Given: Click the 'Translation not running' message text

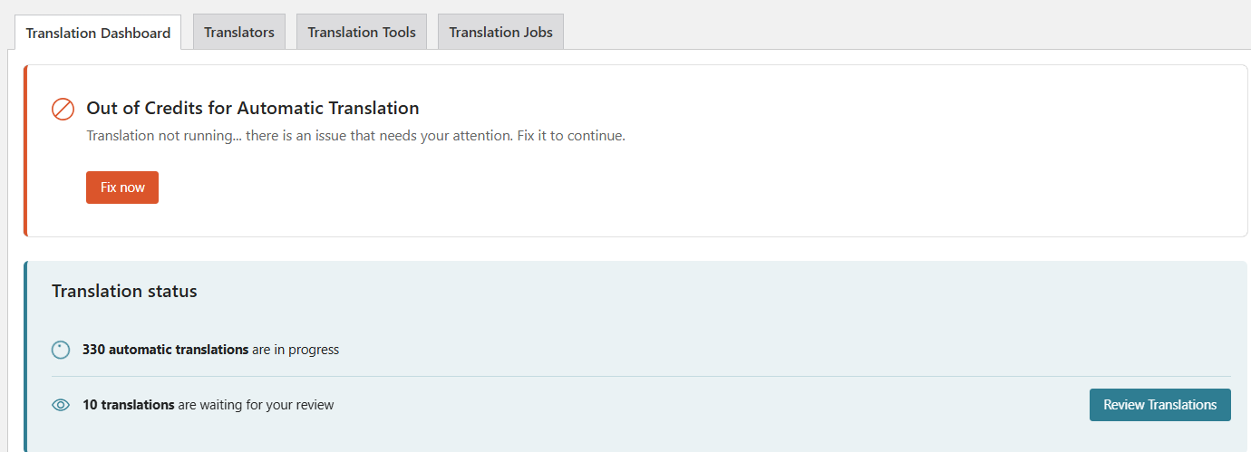Looking at the screenshot, I should tap(355, 136).
